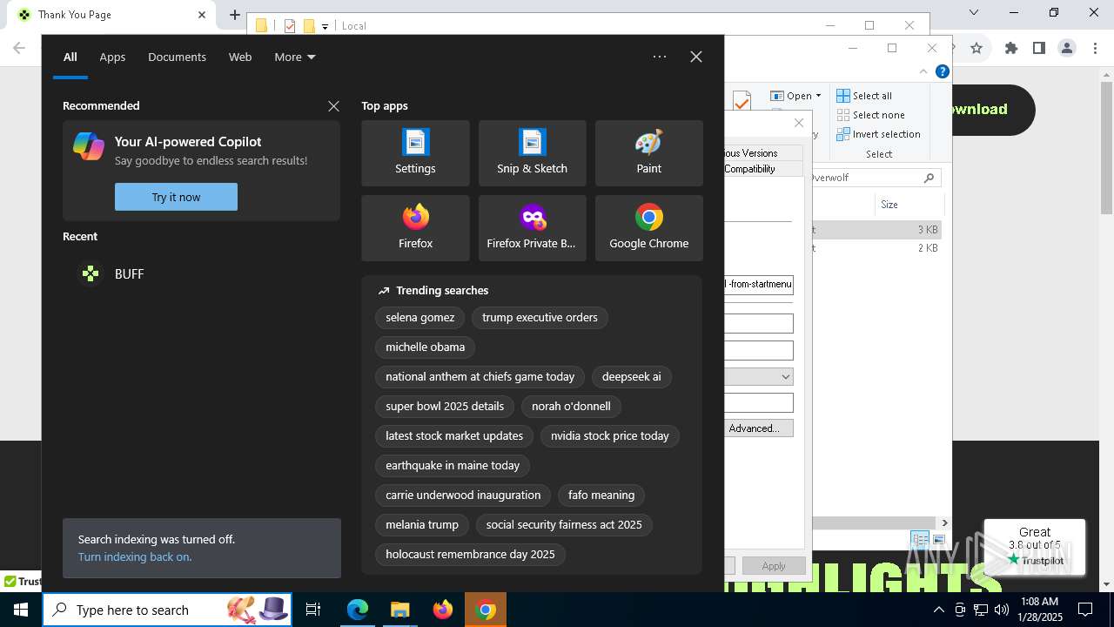Open Chrome three-dot menu
Image resolution: width=1114 pixels, height=627 pixels.
1095,49
